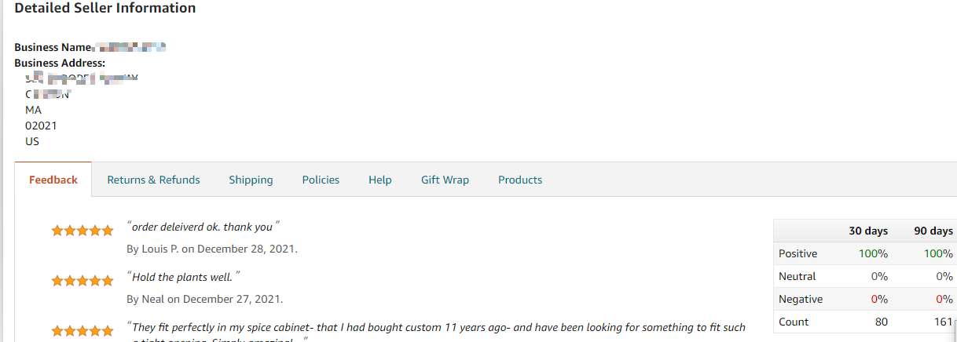This screenshot has height=342, width=957.
Task: Select the Policies tab
Action: coord(321,180)
